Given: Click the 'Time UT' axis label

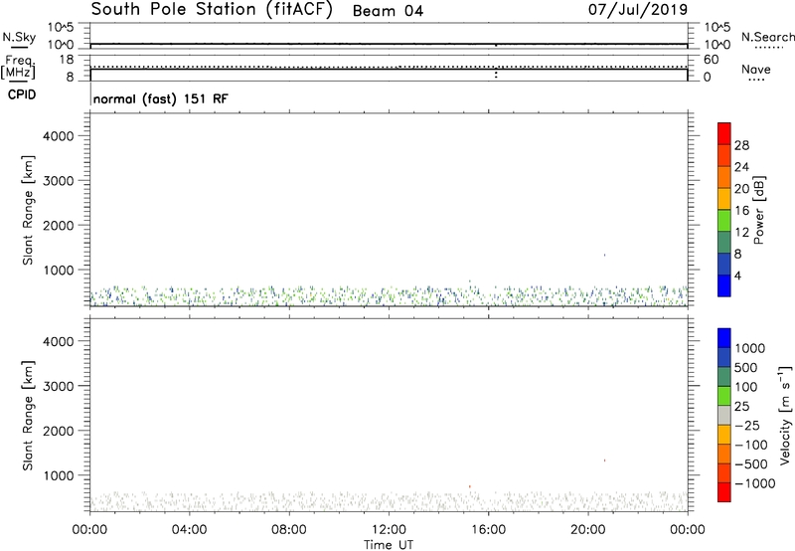Looking at the screenshot, I should tap(389, 545).
